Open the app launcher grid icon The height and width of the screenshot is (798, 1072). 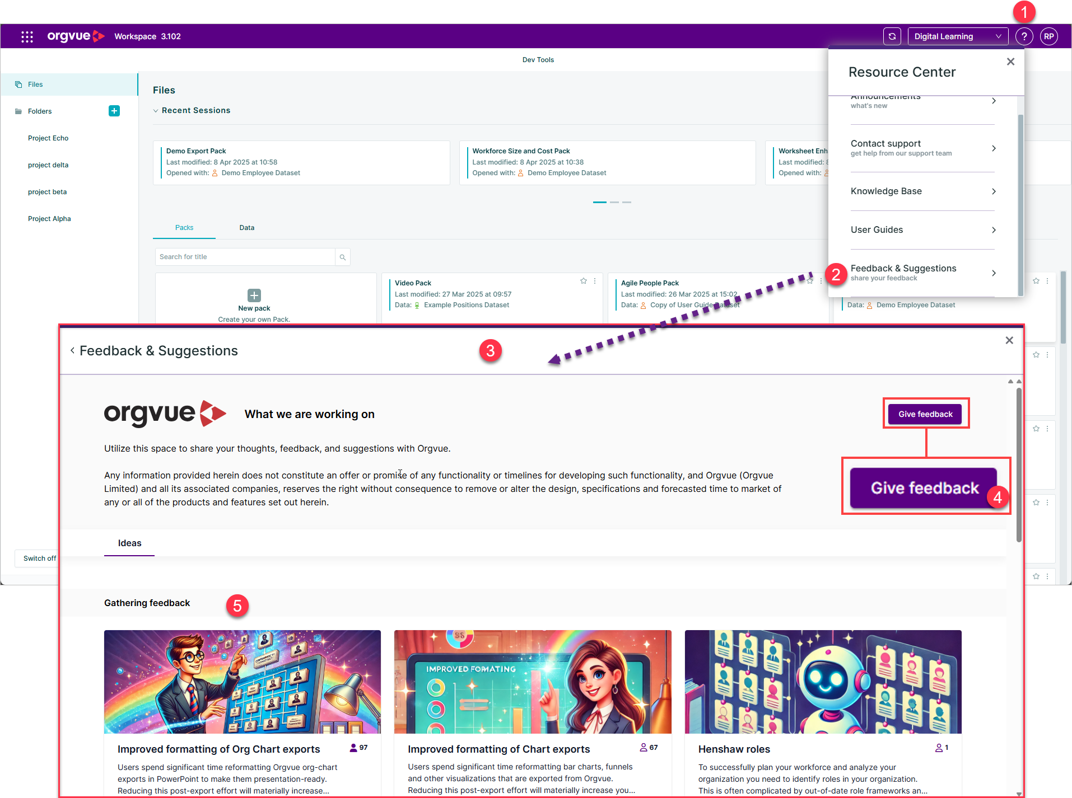click(x=27, y=36)
